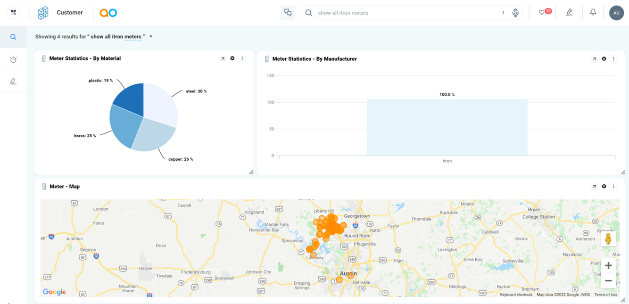Viewport: 629px width, 304px height.
Task: Click the steel slice of pie chart
Action: (x=160, y=104)
